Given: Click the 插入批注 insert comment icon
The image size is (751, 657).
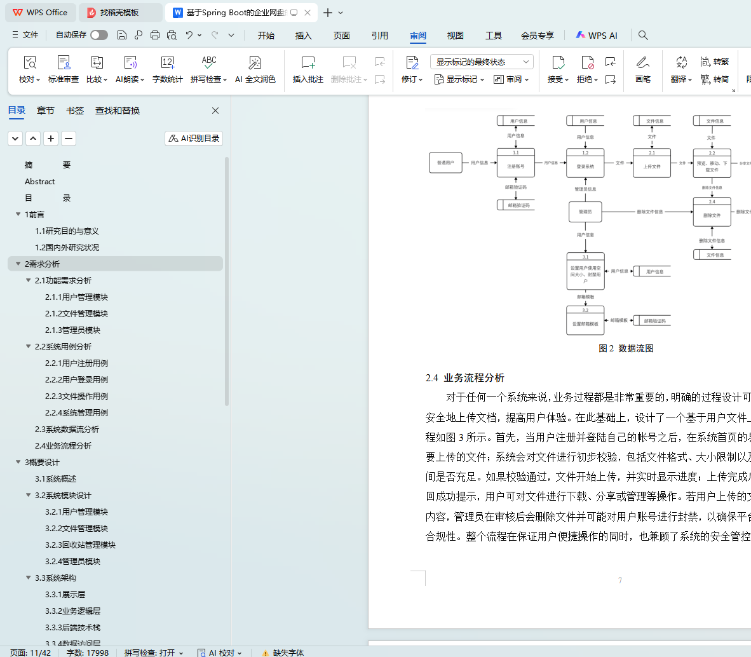Looking at the screenshot, I should 308,63.
